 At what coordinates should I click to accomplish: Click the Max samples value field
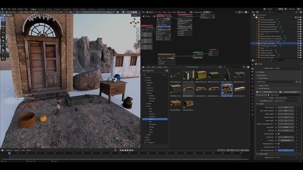click(286, 107)
